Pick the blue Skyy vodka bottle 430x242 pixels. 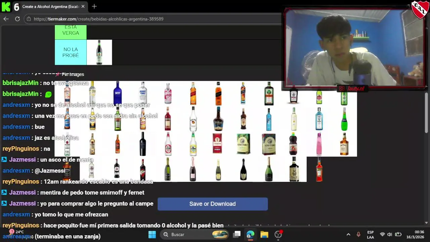tap(118, 93)
